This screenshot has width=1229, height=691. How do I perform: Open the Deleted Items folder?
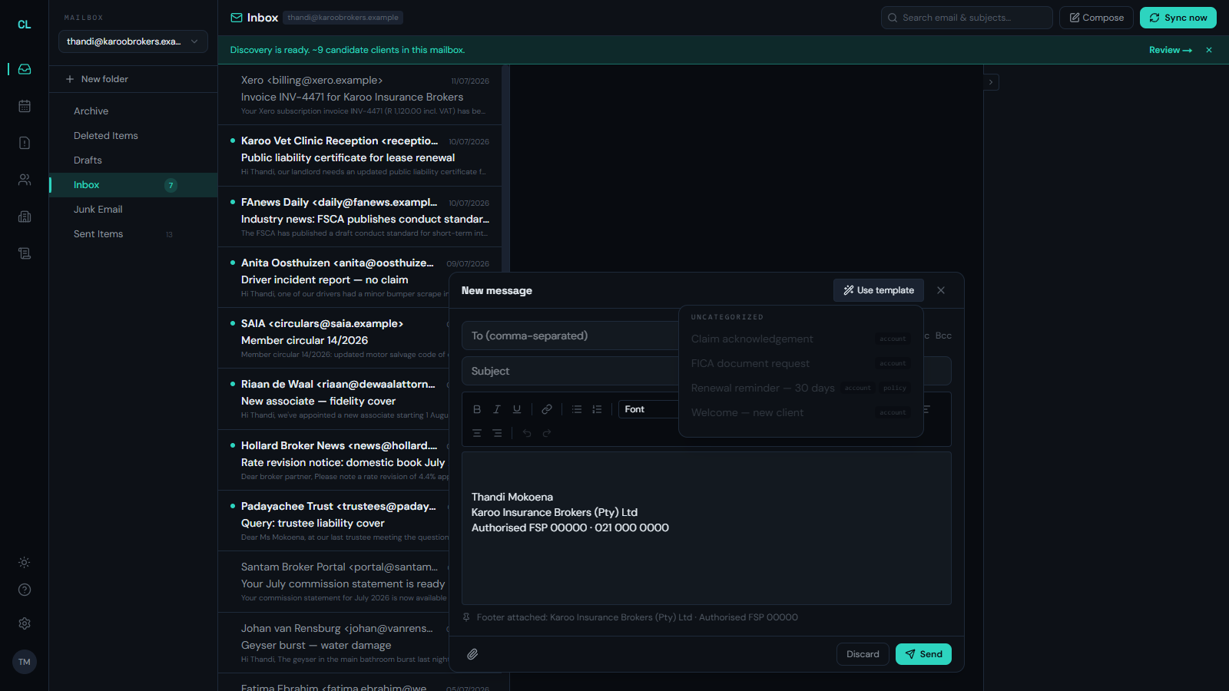pyautogui.click(x=134, y=136)
